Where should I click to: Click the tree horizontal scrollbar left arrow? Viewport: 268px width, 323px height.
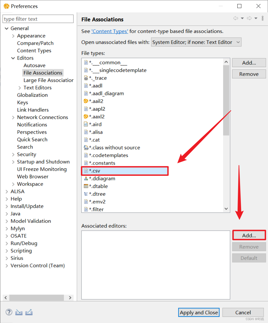pos(6,297)
